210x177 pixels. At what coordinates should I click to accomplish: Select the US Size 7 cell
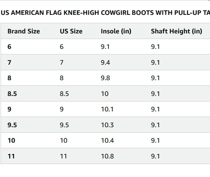62,63
